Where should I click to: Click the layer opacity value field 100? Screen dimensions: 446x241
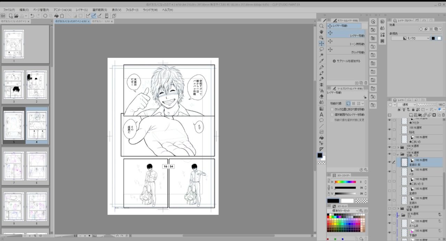click(x=441, y=105)
